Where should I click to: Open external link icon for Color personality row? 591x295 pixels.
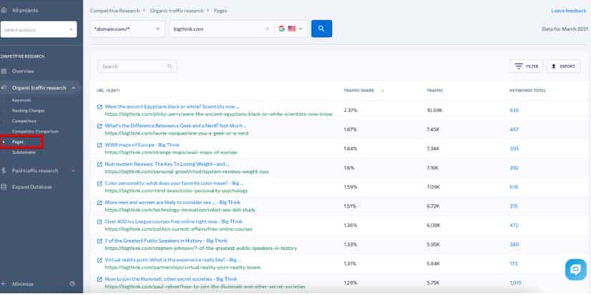point(100,184)
